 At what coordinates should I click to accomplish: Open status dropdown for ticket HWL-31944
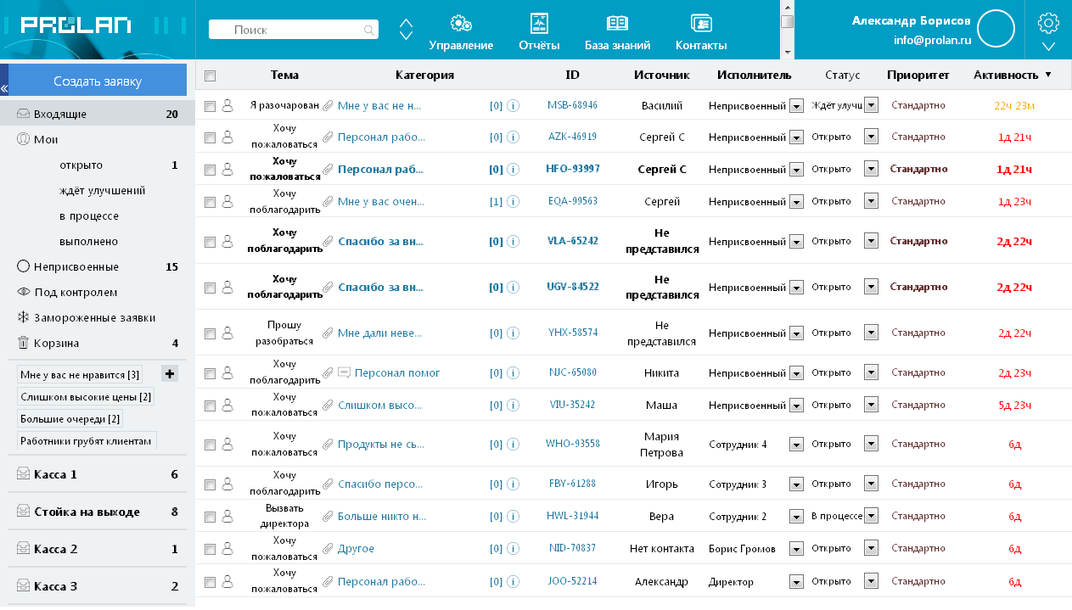coord(871,516)
